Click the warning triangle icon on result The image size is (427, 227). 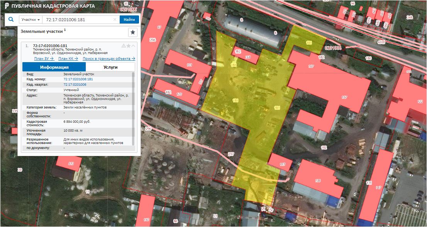(124, 46)
